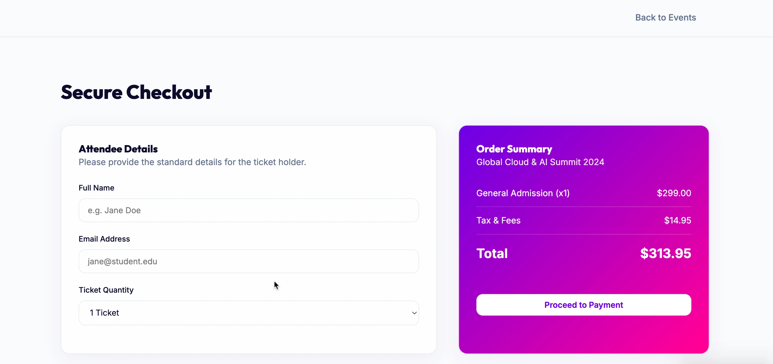Click the Ticket Quantity label
The height and width of the screenshot is (364, 773).
pos(106,290)
